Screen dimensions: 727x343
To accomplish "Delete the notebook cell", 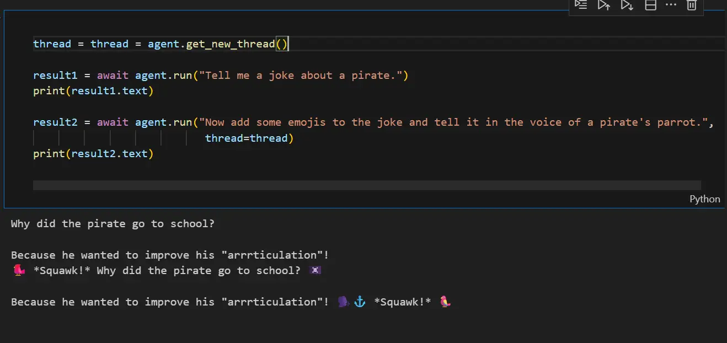I will click(x=692, y=5).
